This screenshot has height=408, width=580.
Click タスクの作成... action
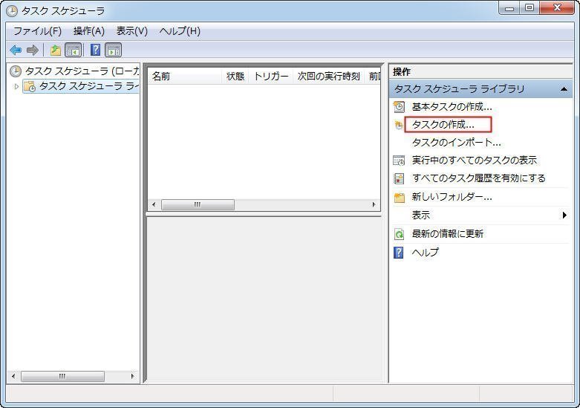[443, 125]
